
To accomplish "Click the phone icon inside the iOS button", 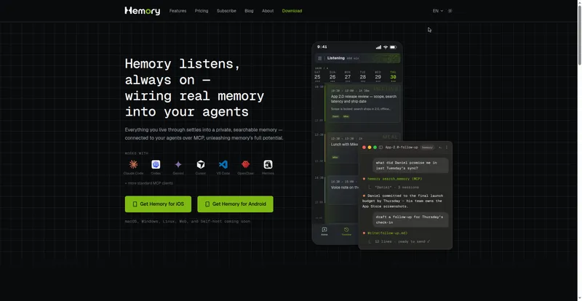I will tap(135, 204).
